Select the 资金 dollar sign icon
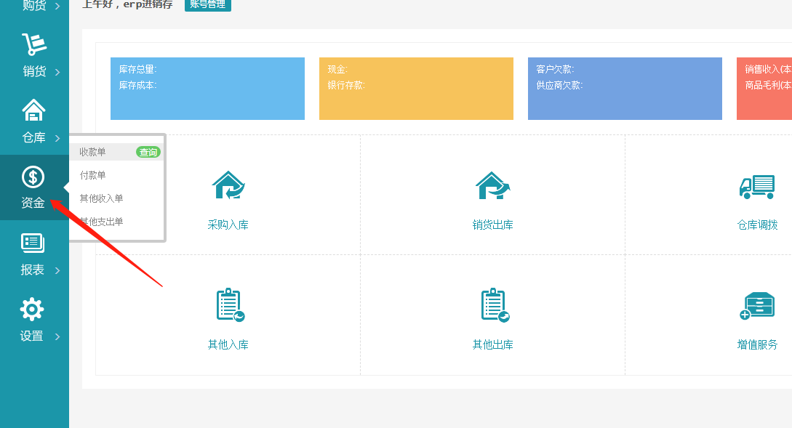The height and width of the screenshot is (428, 792). (x=33, y=177)
